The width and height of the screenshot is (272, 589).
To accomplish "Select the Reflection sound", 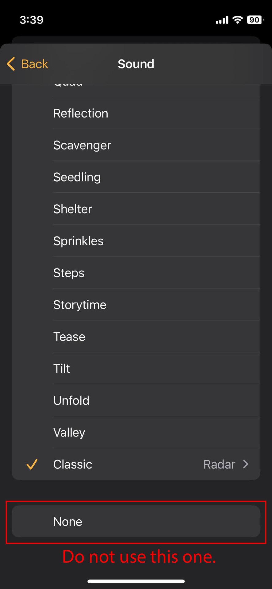I will [81, 113].
